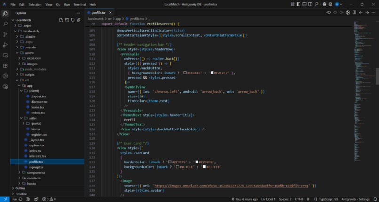This screenshot has height=202, width=379.
Task: Collapse the (client) folder
Action: [21, 91]
